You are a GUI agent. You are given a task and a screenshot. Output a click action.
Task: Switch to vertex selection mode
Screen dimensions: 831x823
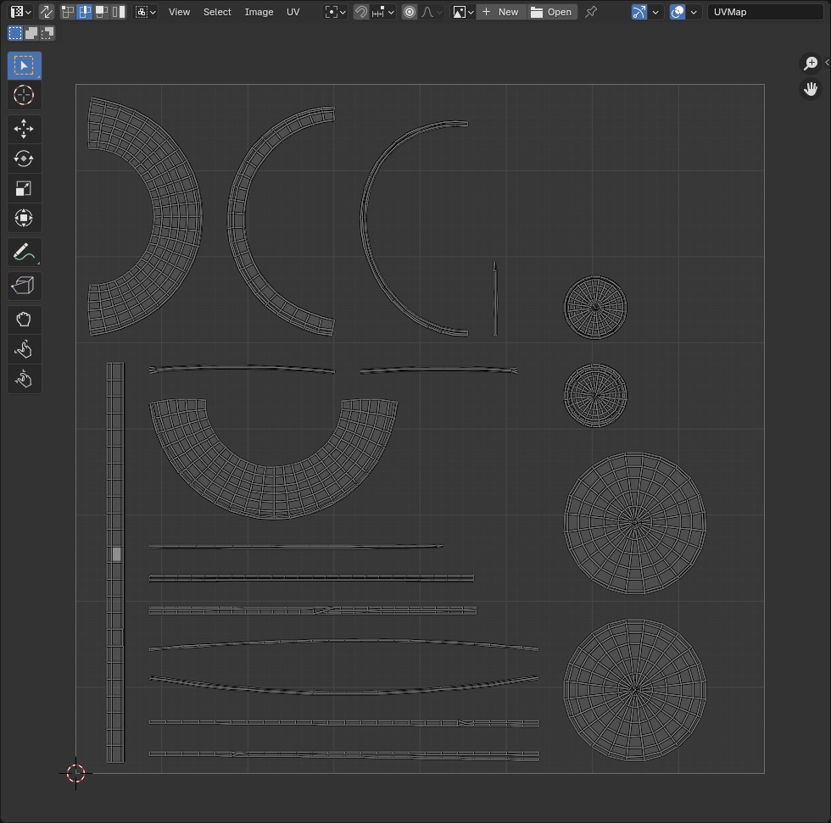(67, 12)
